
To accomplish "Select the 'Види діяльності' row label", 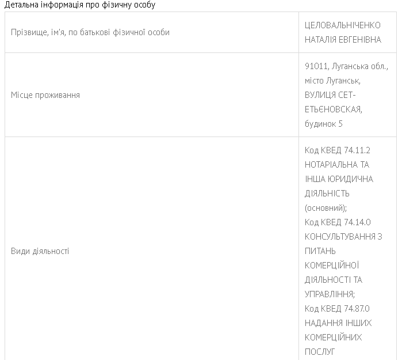I will [x=40, y=251].
